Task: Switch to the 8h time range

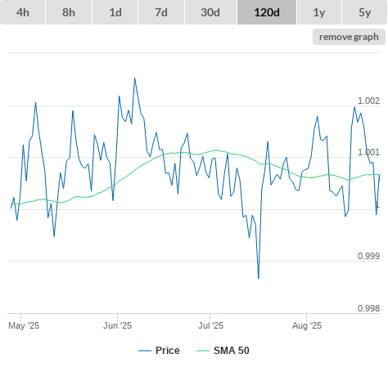Action: pos(69,12)
